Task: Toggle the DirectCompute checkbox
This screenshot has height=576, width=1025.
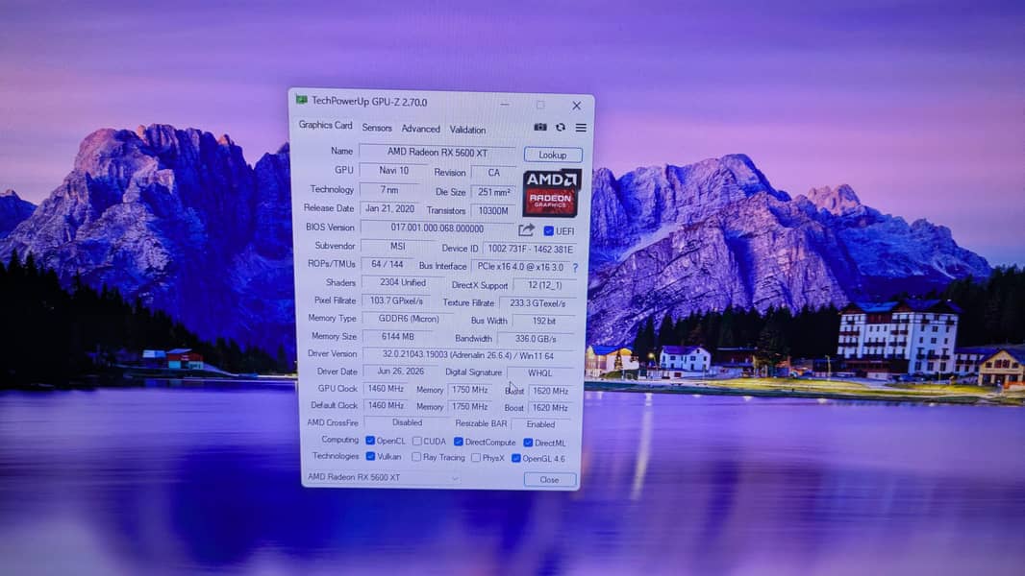Action: point(459,442)
